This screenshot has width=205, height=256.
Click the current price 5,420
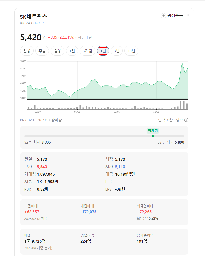pos(31,37)
